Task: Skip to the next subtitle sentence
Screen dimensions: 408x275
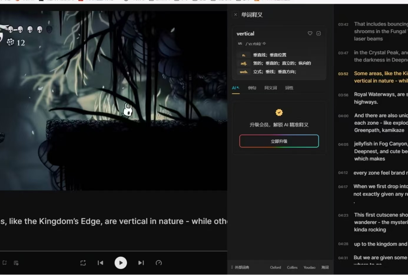Action: coord(141,263)
